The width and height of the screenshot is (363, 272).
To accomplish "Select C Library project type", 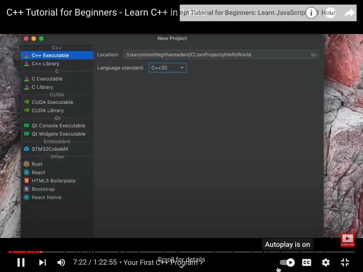I will coord(57,87).
